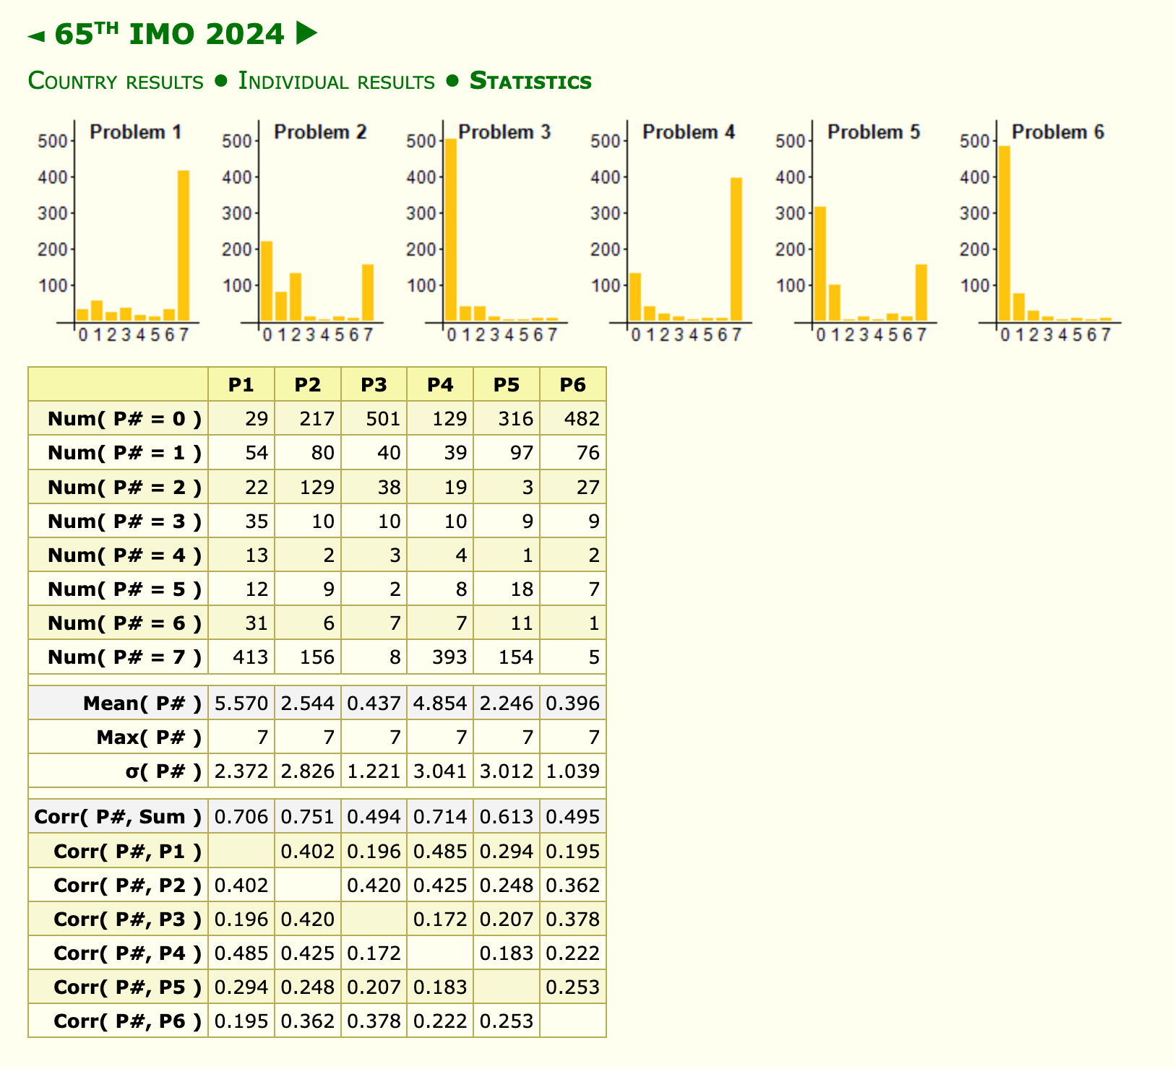Open the Individual results page
The height and width of the screenshot is (1069, 1175).
336,81
